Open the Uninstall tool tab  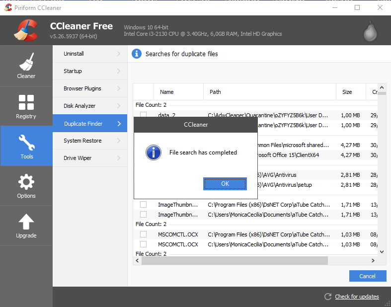click(x=90, y=54)
